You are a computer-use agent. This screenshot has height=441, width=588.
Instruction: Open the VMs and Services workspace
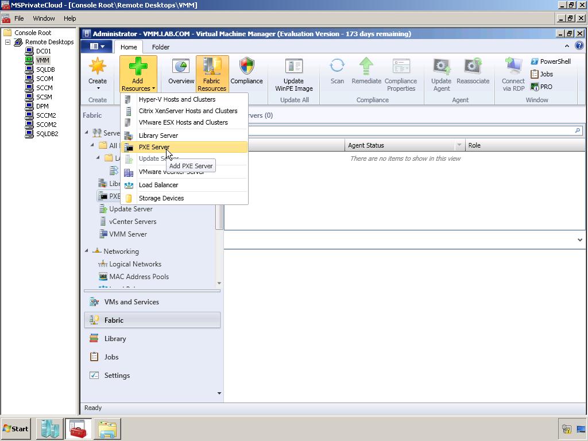[x=152, y=302]
